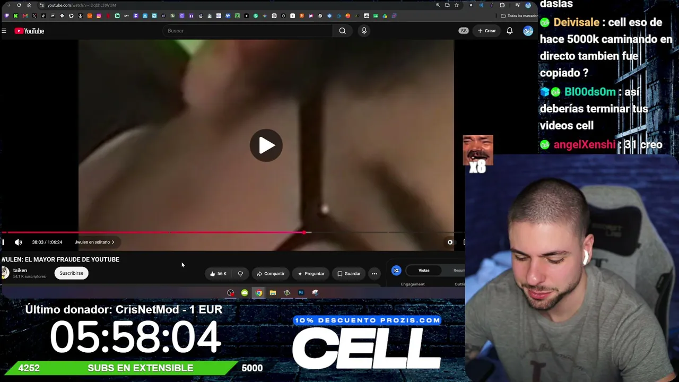Open Photoshop from the taskbar

pyautogui.click(x=301, y=293)
